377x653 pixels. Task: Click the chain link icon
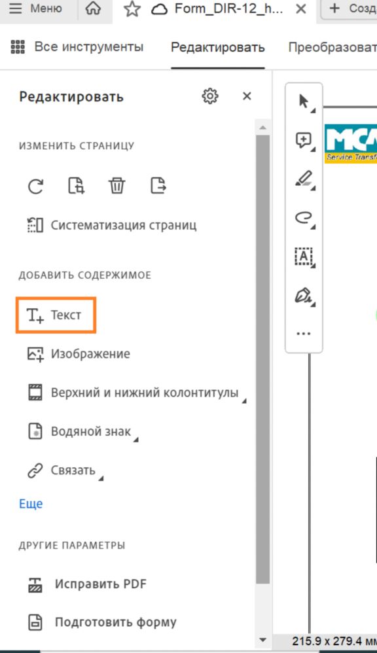35,470
